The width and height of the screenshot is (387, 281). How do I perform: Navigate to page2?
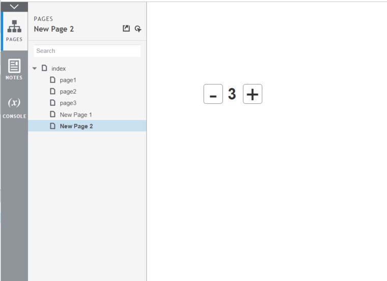[x=68, y=92]
